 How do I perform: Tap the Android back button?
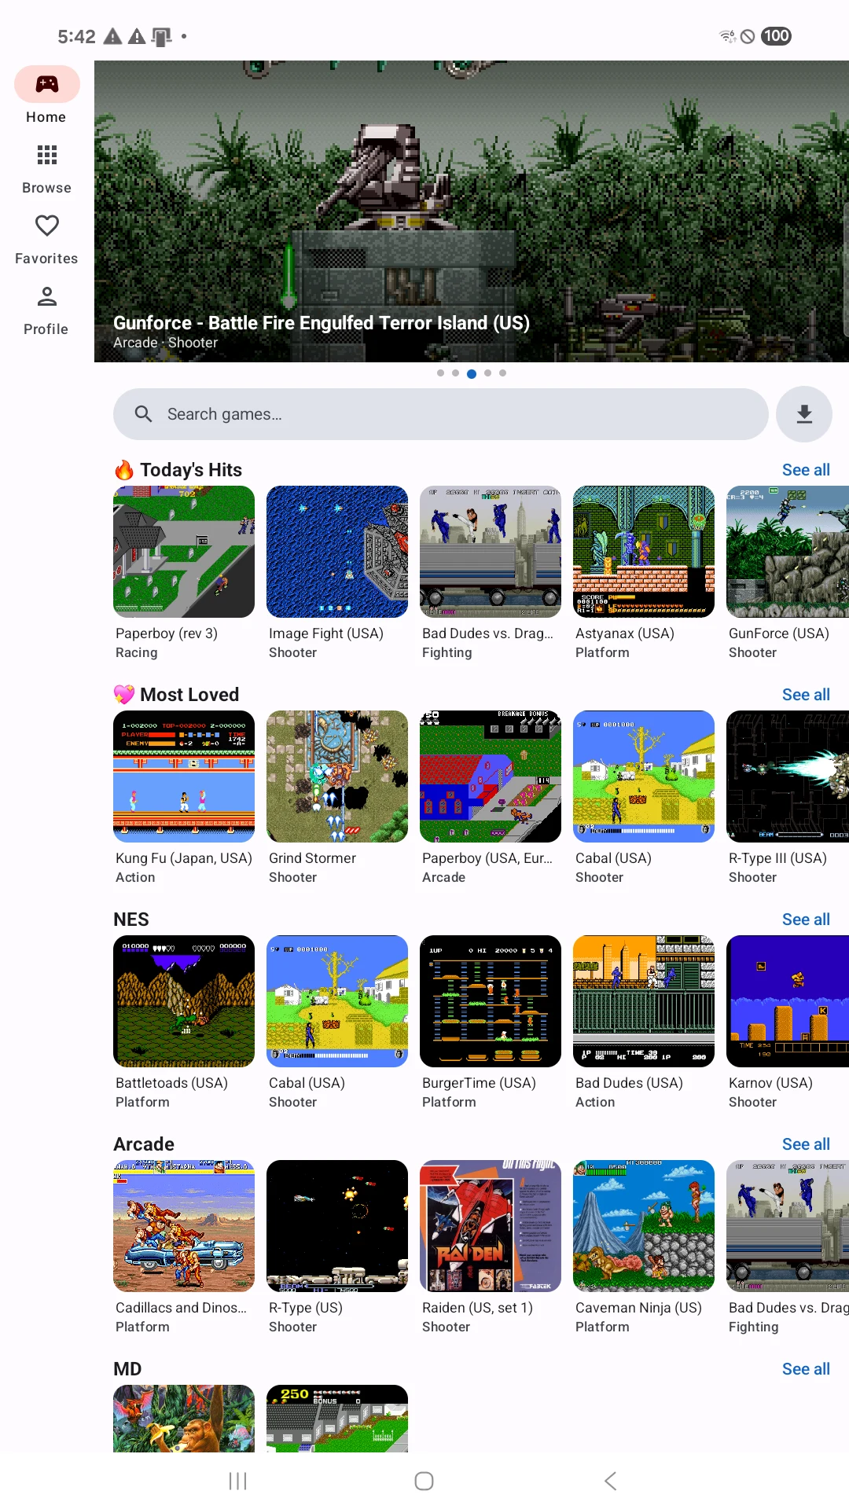click(611, 1481)
